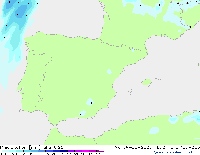
Task: Click the legend swatch between 45 and 50
Action: tap(93, 151)
